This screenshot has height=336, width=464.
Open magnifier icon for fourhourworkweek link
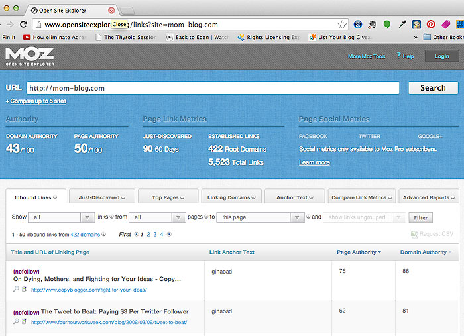point(16,321)
